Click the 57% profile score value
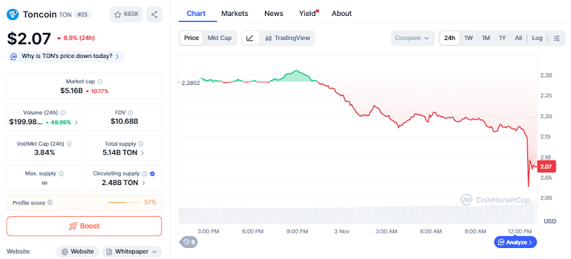Screen dimensions: 571x259 click(150, 202)
